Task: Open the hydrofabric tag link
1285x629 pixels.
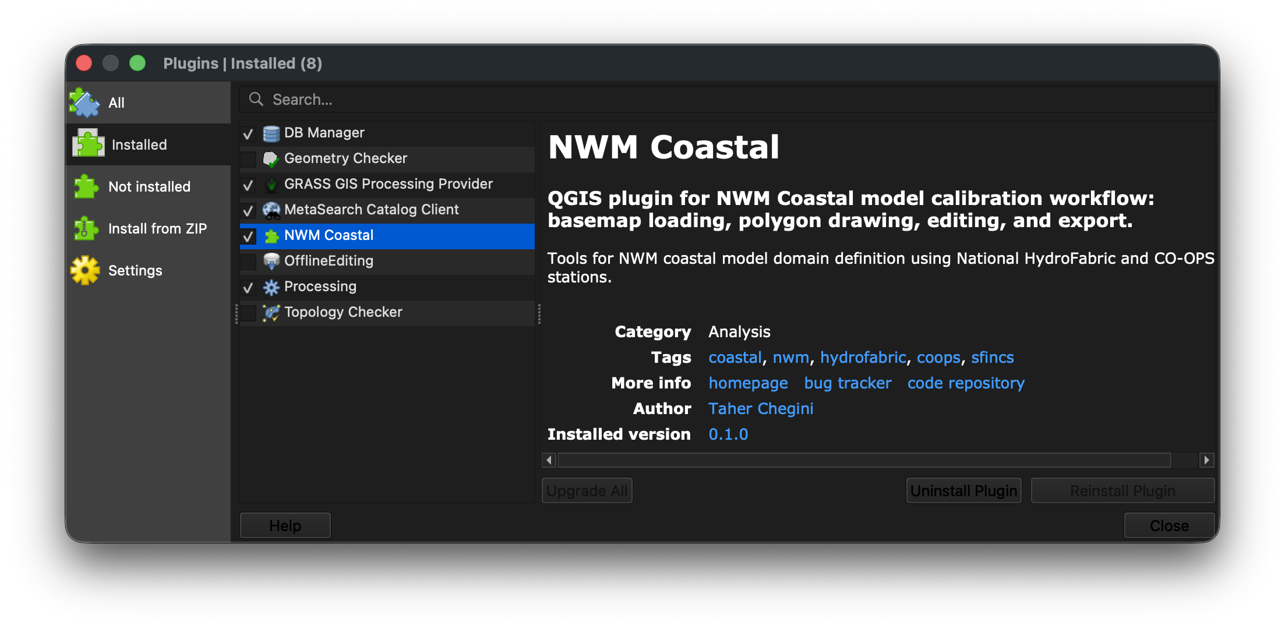Action: tap(863, 357)
